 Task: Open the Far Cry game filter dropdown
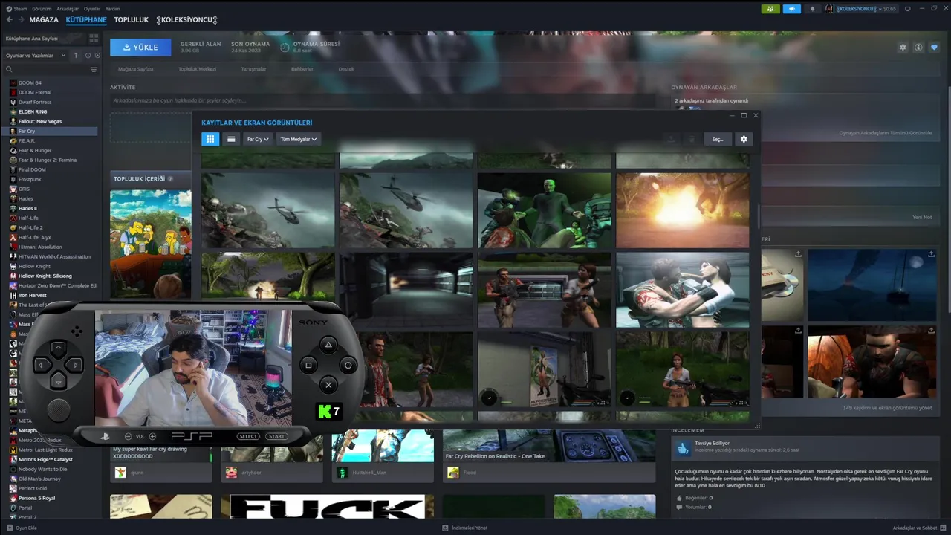[258, 139]
